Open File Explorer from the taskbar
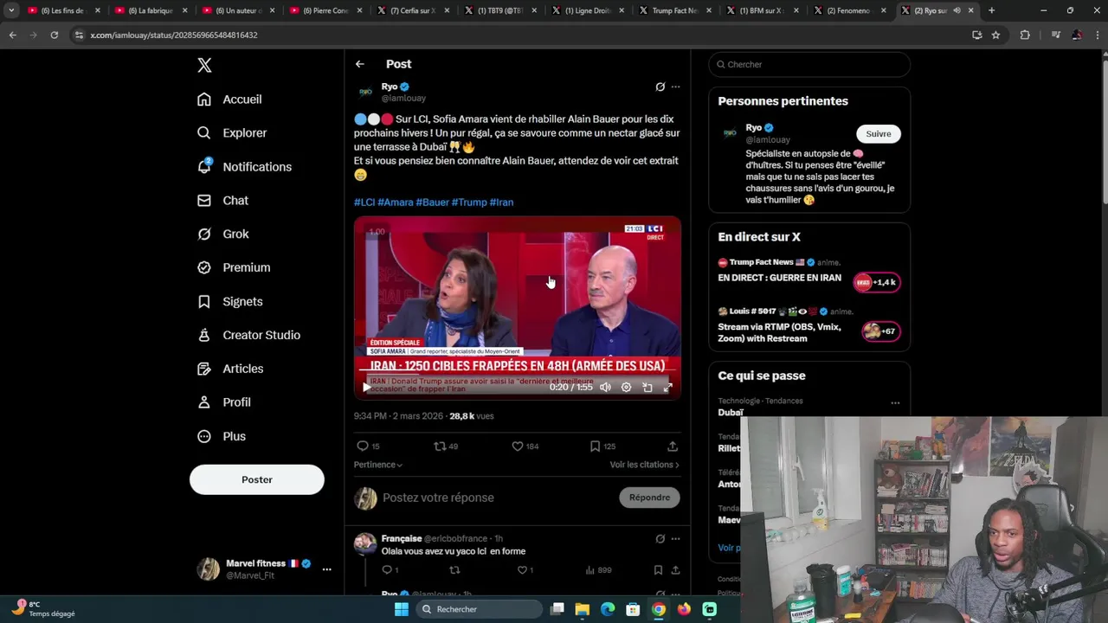Viewport: 1108px width, 623px height. (x=582, y=609)
